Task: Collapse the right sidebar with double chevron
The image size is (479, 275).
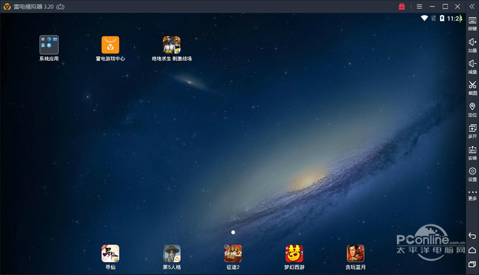Action: coord(472,6)
